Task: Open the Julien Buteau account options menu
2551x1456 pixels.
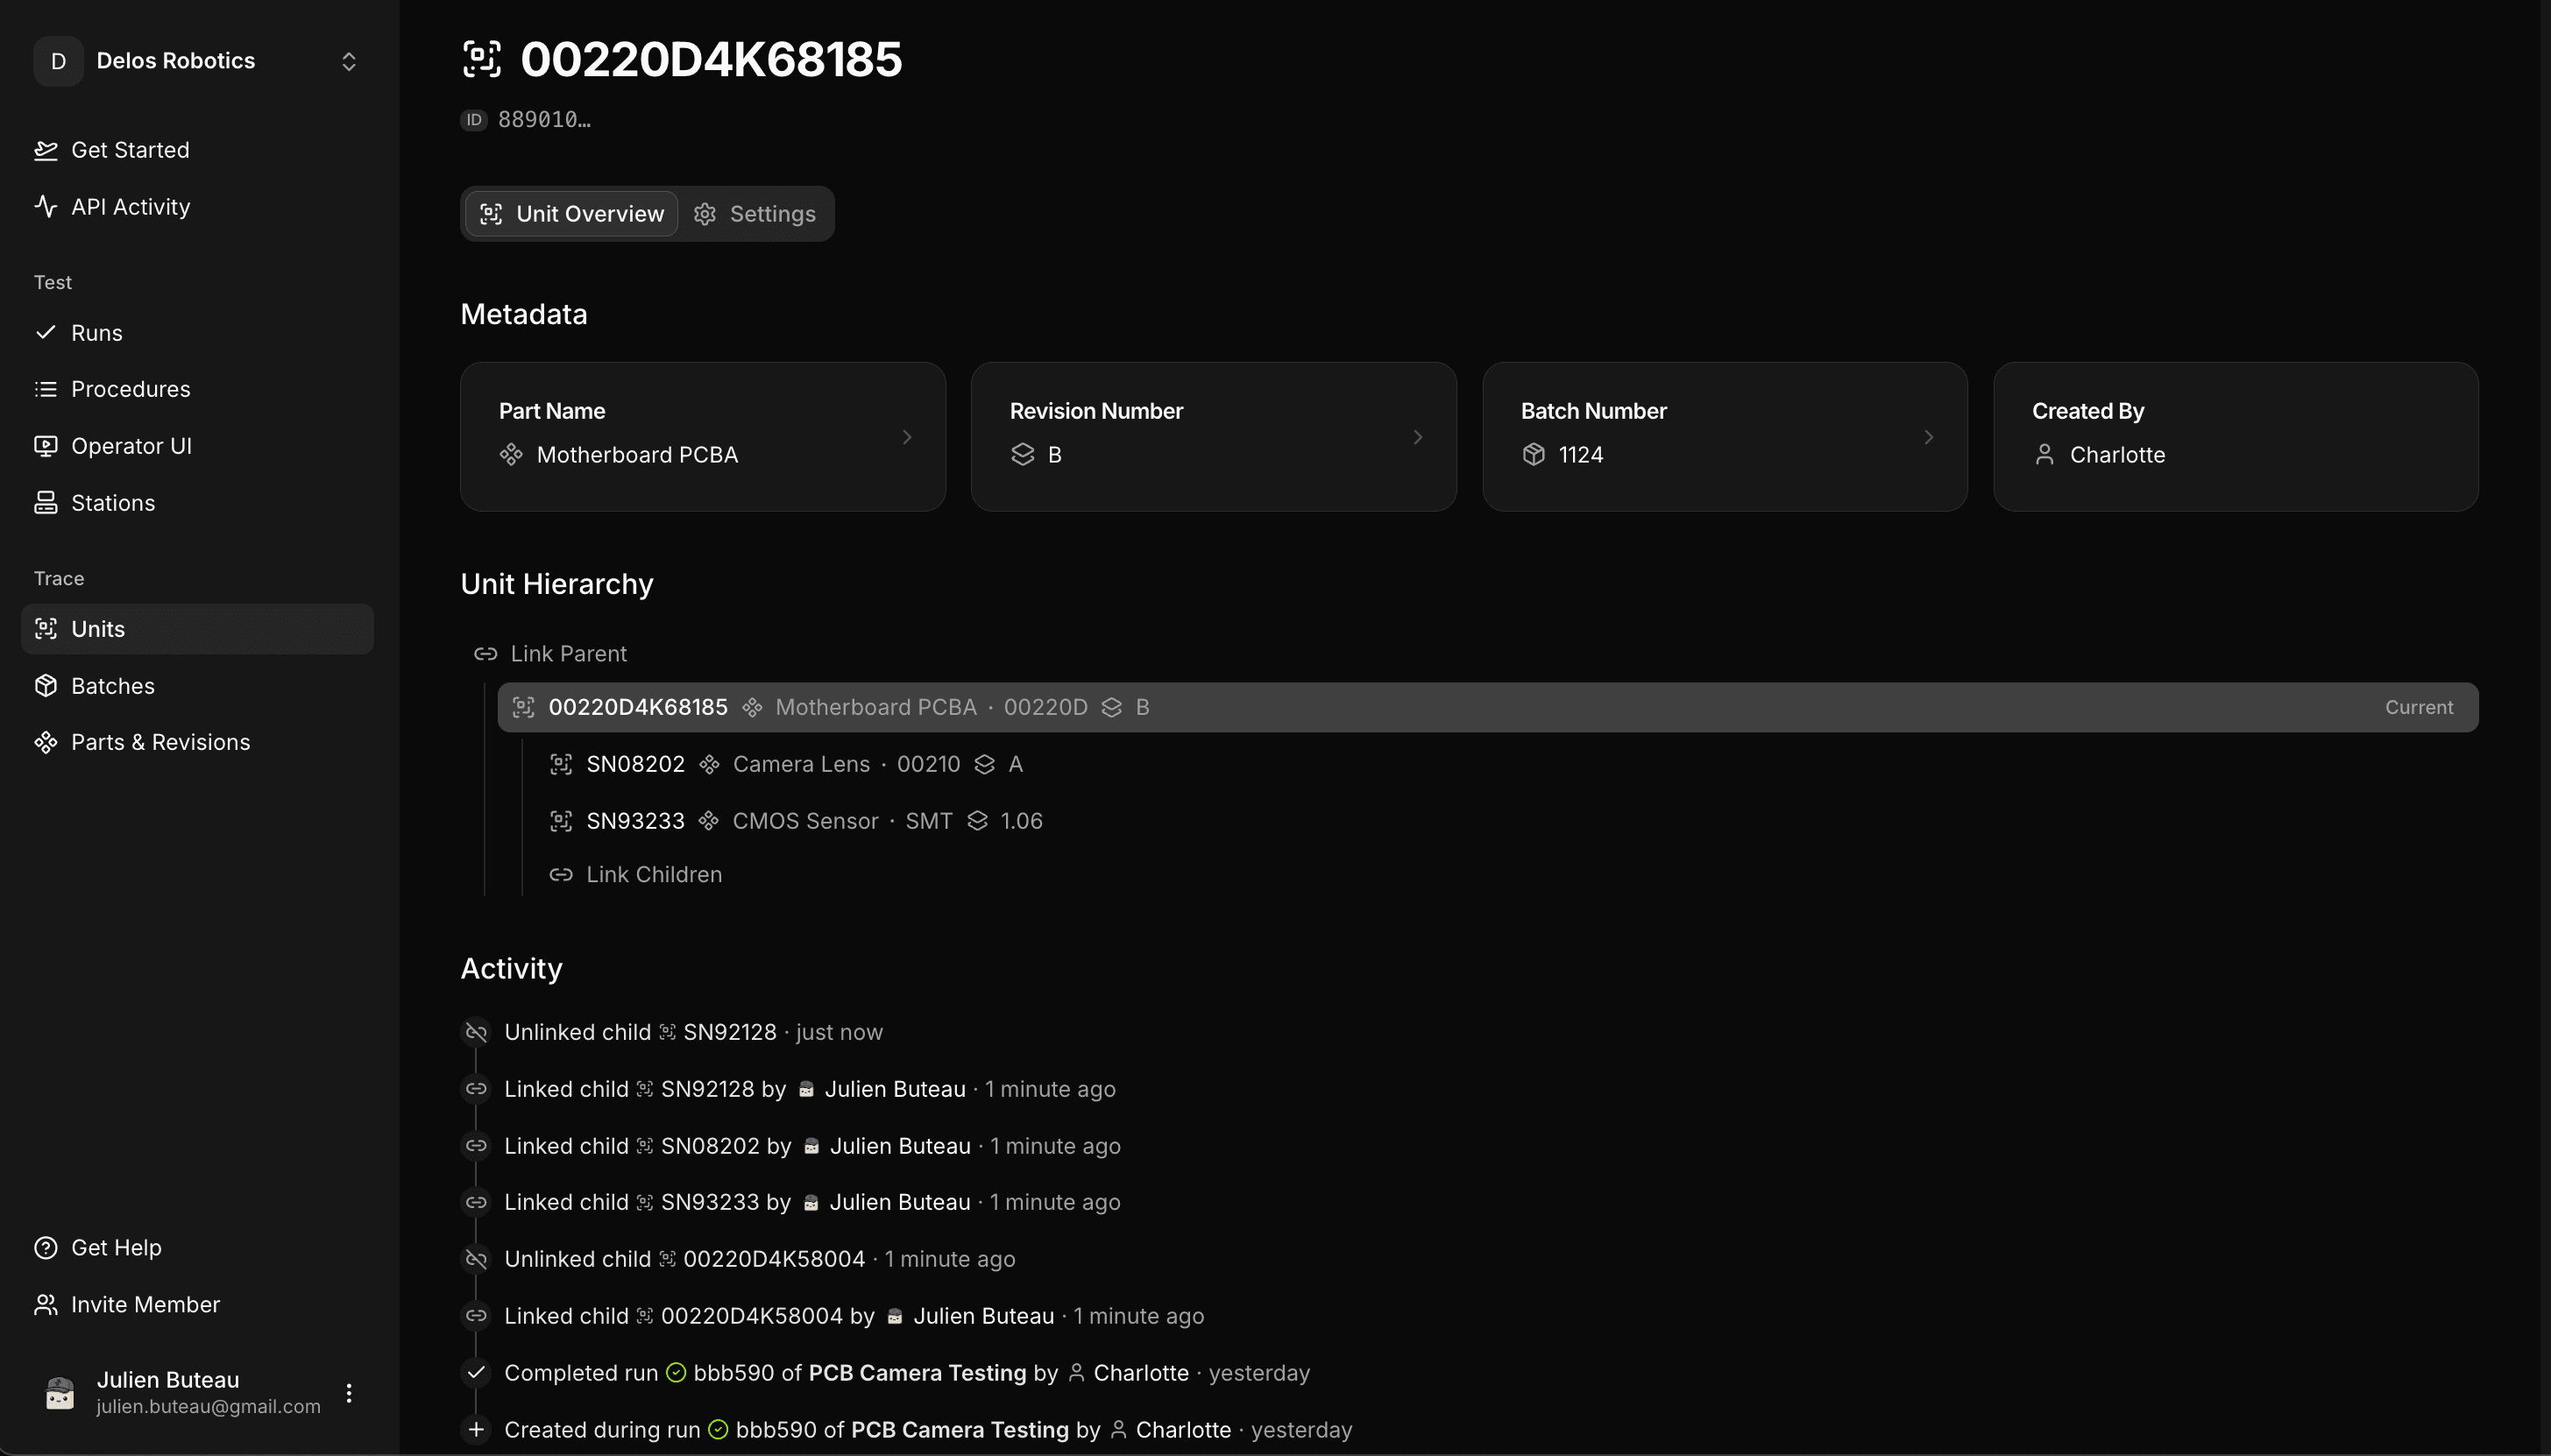Action: coord(348,1391)
